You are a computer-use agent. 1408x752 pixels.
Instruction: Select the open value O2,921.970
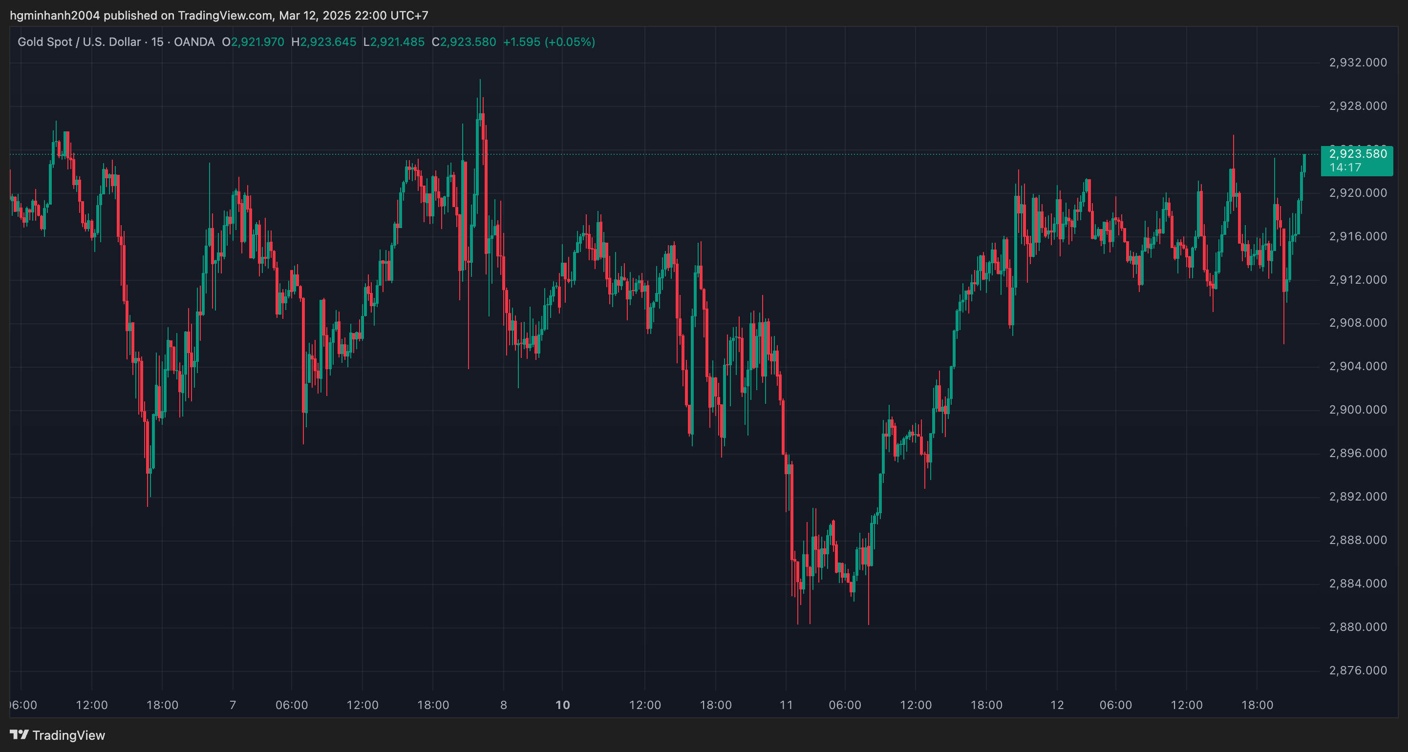click(253, 42)
